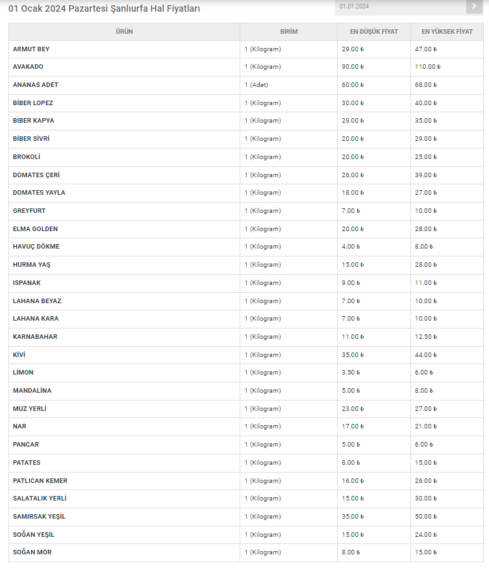The height and width of the screenshot is (568, 489).
Task: Click the ÜRÜN column header
Action: pyautogui.click(x=124, y=32)
